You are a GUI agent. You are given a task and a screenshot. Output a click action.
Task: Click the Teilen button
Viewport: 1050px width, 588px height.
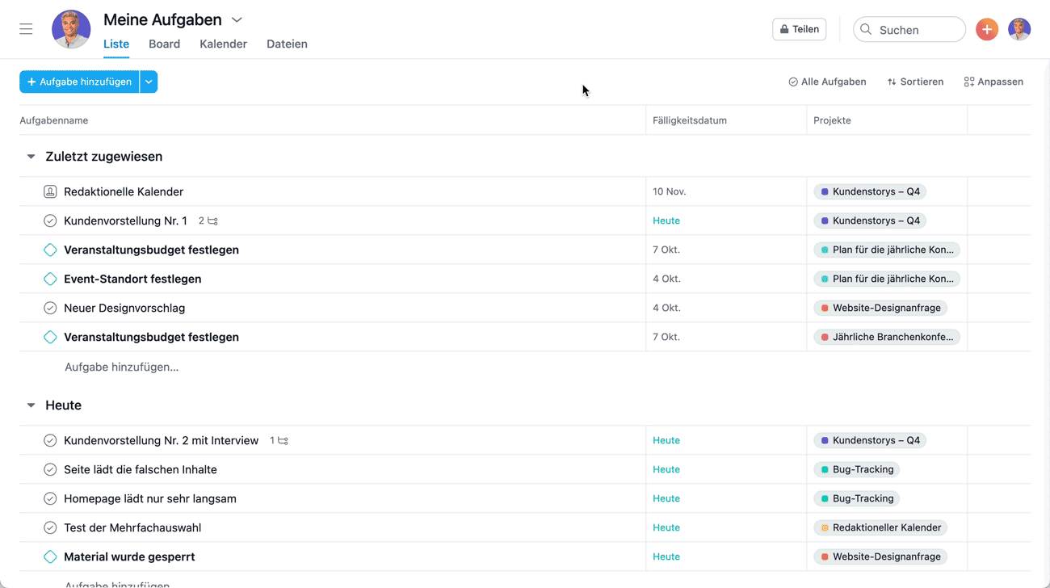[799, 29]
